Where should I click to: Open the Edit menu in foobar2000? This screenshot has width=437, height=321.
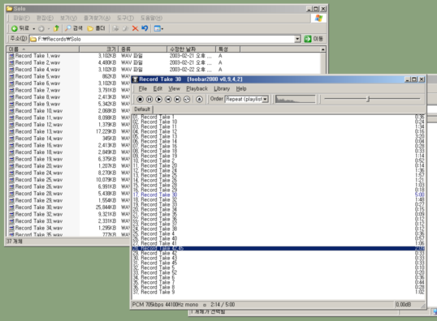click(158, 88)
